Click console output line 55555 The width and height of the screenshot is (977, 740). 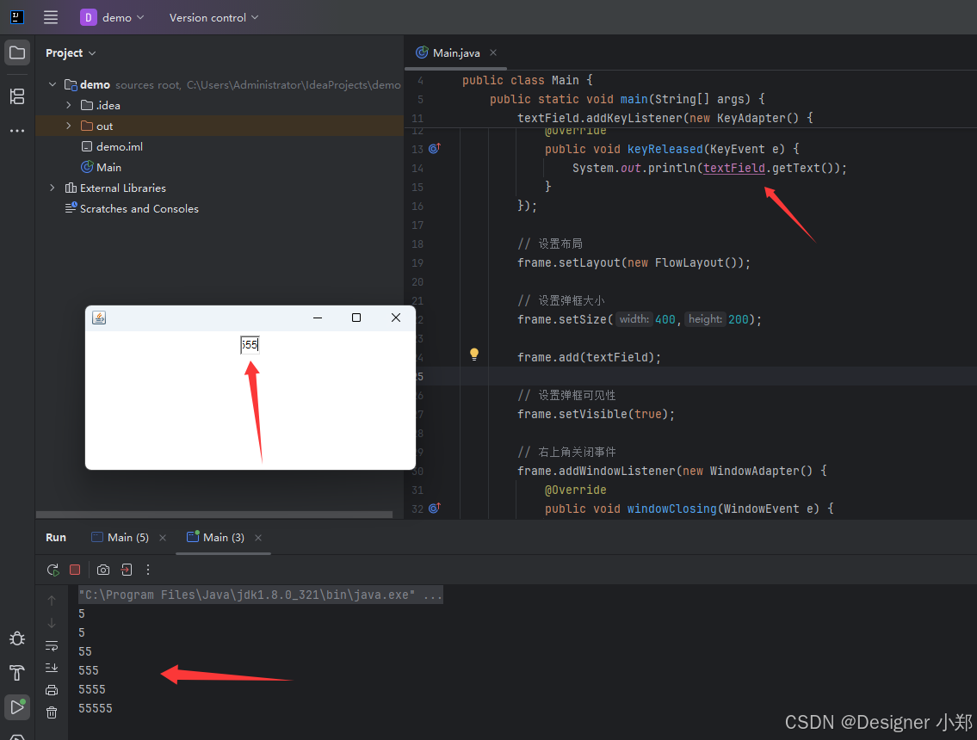point(96,708)
